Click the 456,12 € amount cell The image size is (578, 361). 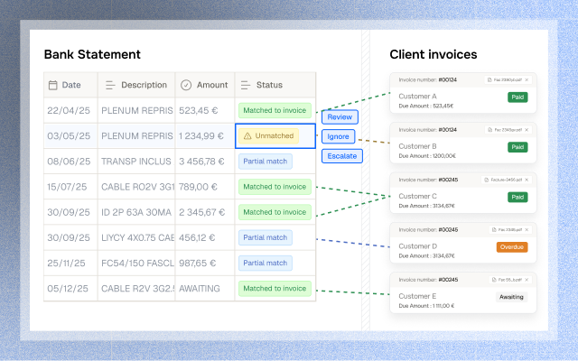coord(205,237)
